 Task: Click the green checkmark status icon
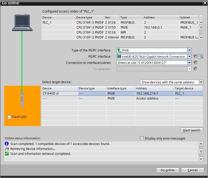7,154
